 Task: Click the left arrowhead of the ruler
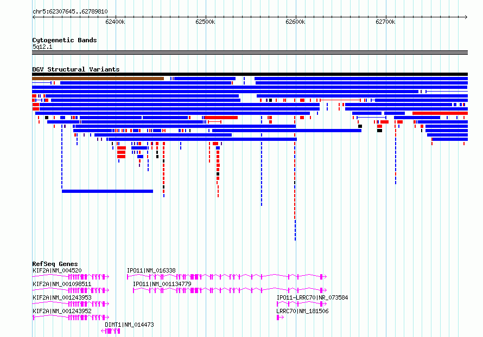tap(34, 17)
